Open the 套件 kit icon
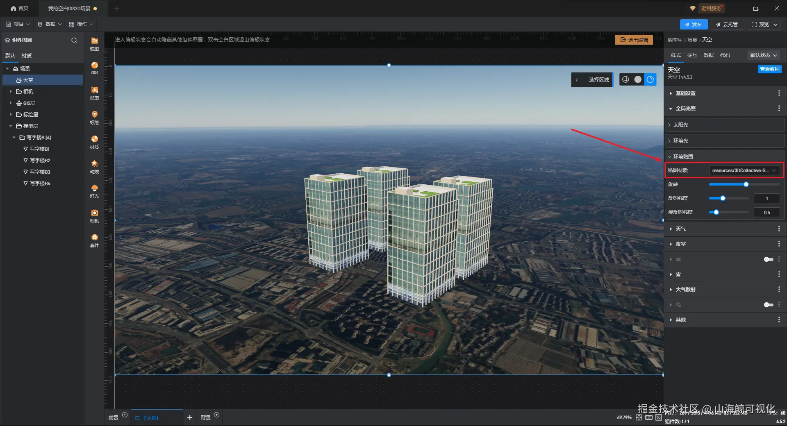 [x=94, y=240]
